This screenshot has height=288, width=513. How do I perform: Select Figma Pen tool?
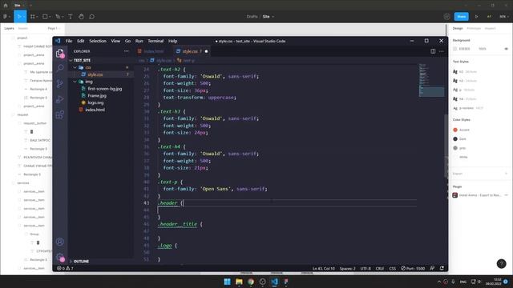(59, 16)
